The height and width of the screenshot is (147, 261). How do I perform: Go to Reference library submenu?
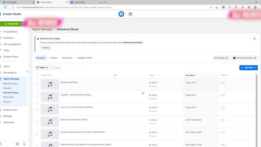(x=11, y=93)
